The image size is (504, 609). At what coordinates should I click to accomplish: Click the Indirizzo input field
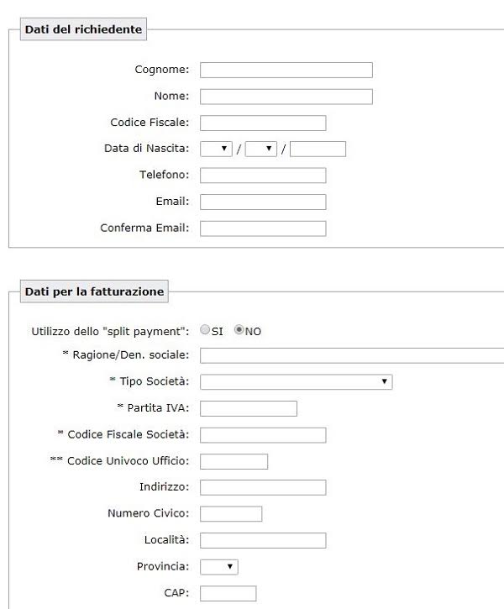coord(263,487)
